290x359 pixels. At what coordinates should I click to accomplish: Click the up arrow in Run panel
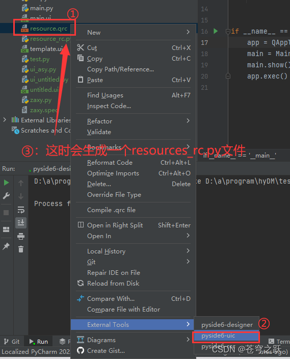coord(21,183)
